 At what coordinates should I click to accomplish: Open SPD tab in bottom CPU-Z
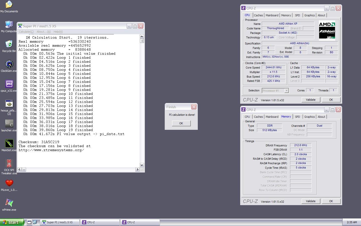298,117
